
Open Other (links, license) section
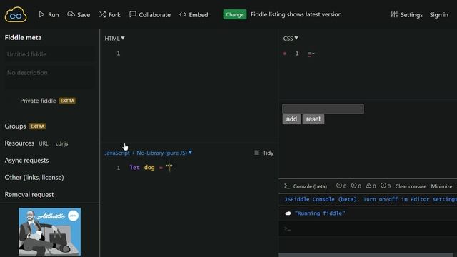point(34,178)
